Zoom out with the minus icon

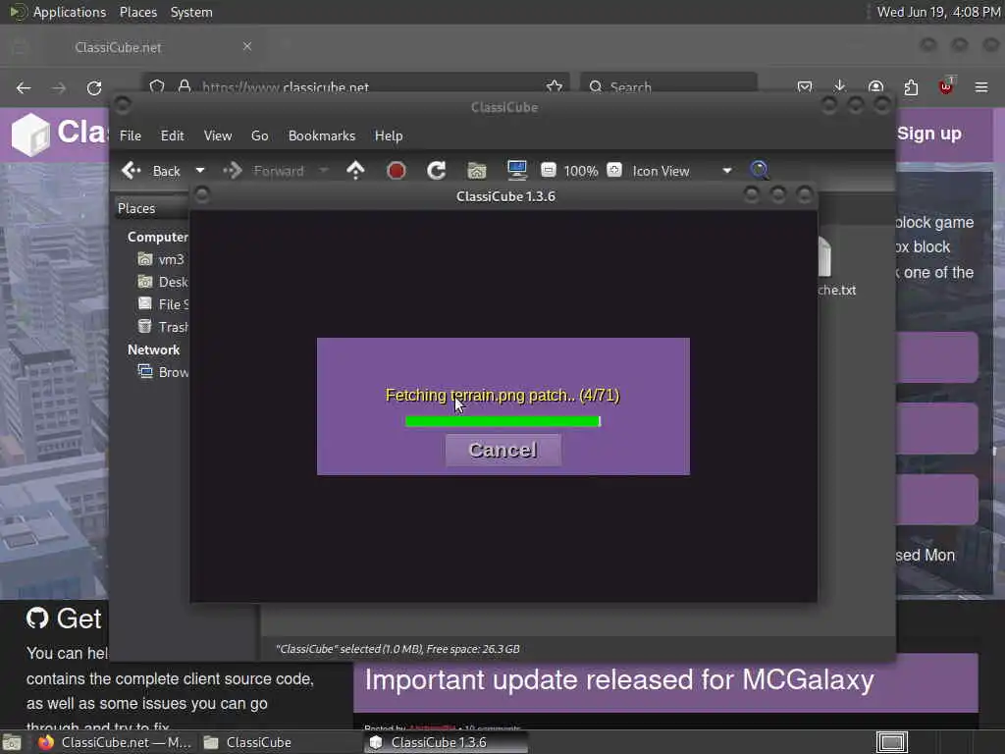click(548, 170)
